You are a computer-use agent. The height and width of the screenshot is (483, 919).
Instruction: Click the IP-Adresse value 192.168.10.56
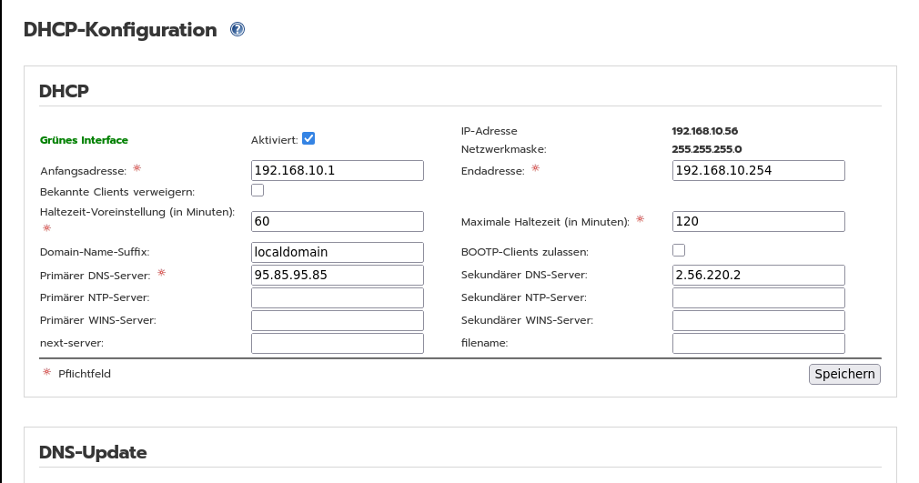[704, 131]
